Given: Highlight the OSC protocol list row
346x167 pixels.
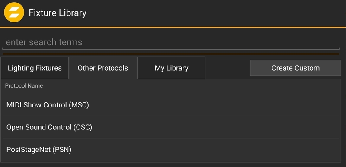Looking at the screenshot, I should coord(171,127).
